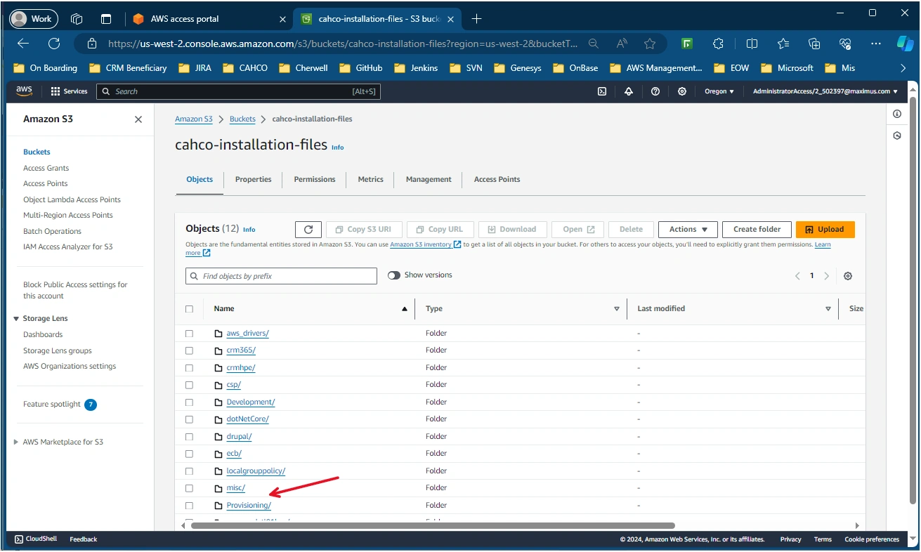Click the AWS logo home icon

pyautogui.click(x=25, y=91)
